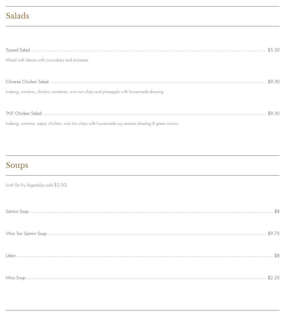This screenshot has height=315, width=281.
Task: Select the TNT Chicken Salad item name
Action: coord(24,113)
